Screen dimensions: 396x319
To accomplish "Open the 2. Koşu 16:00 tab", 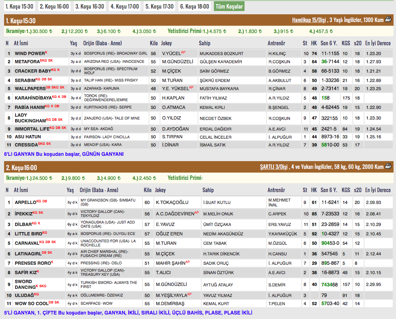I will click(x=54, y=7).
